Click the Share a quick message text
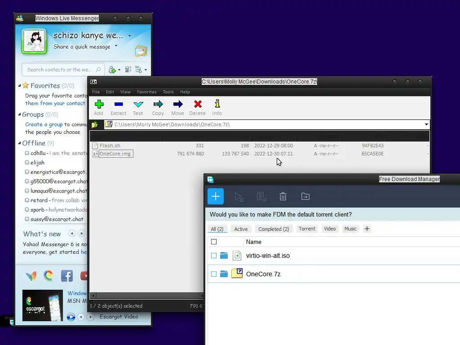 click(x=82, y=47)
